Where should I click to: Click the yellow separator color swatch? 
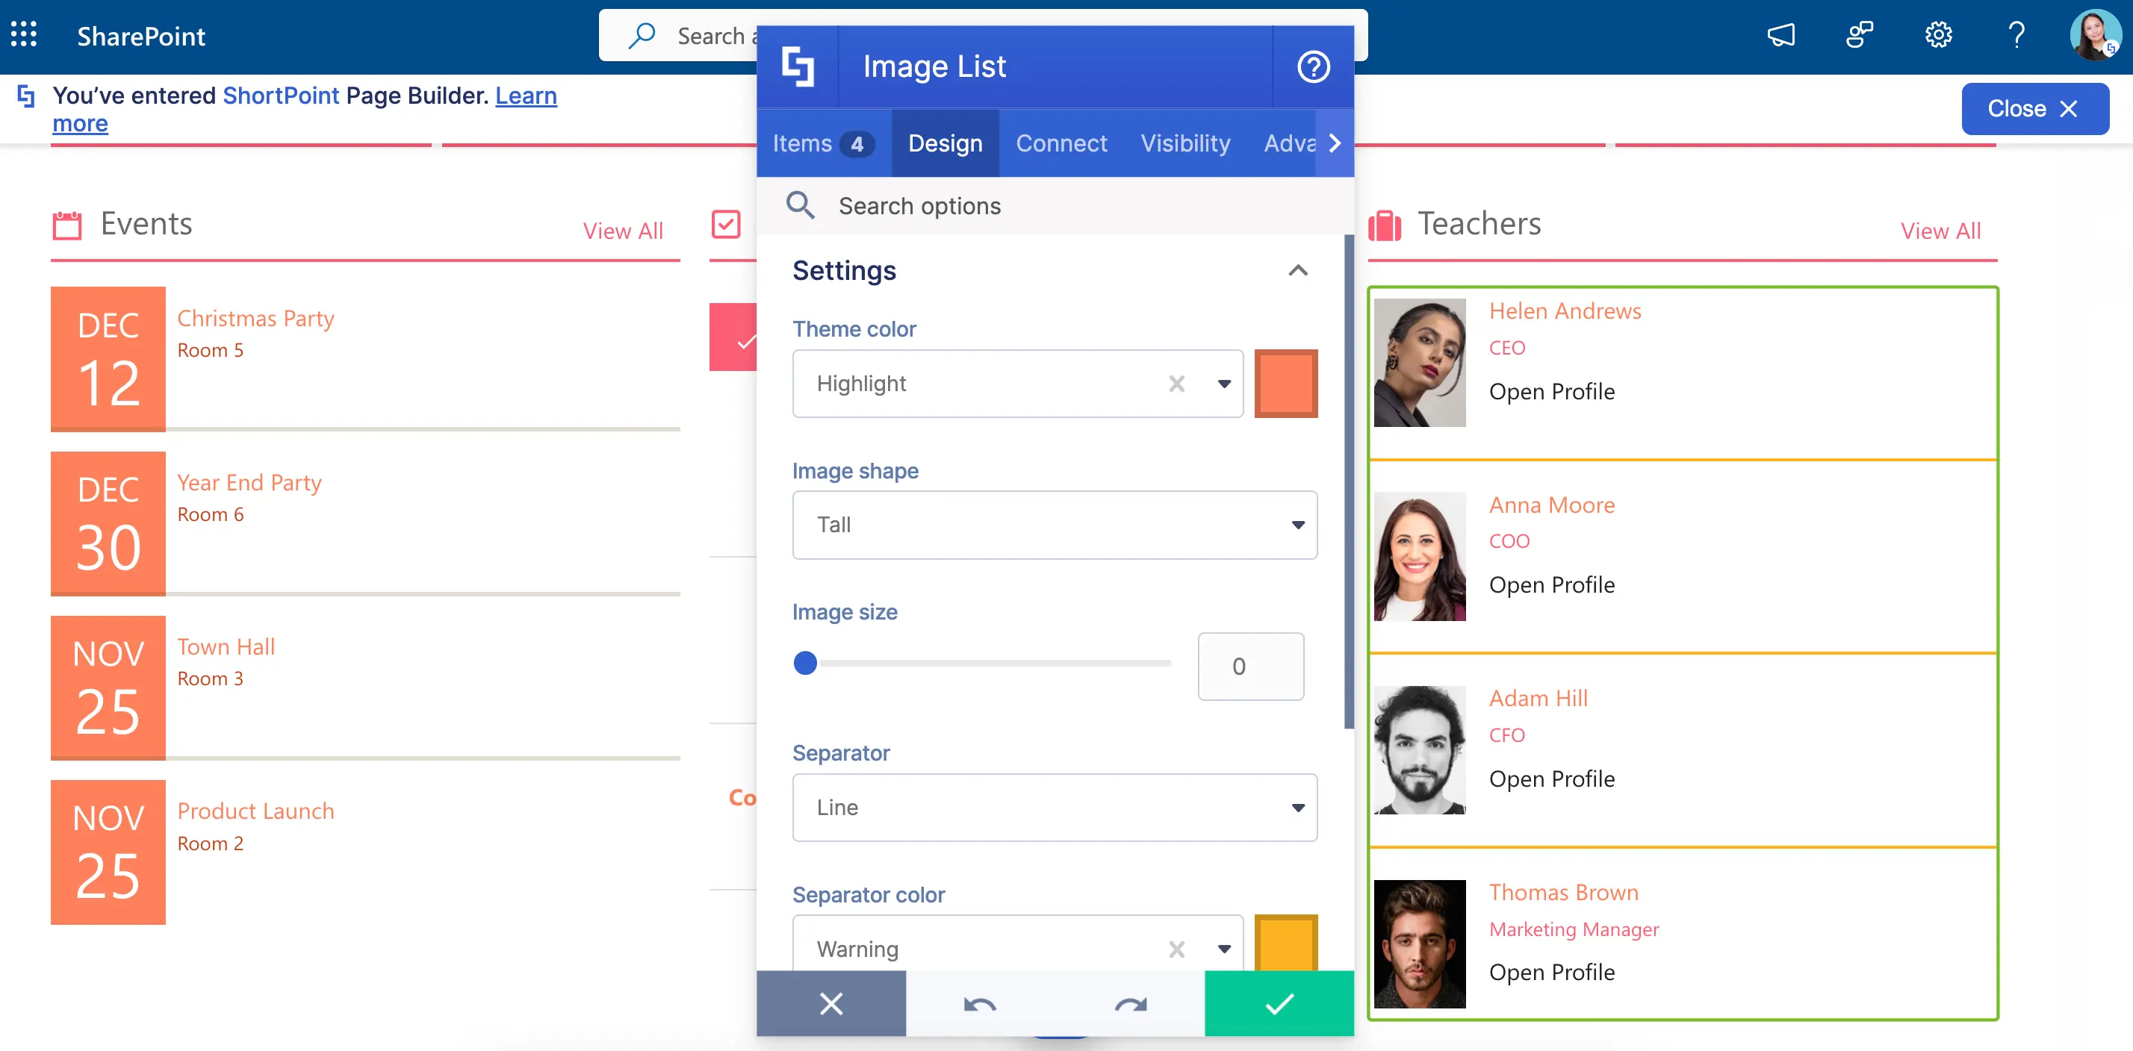pos(1285,944)
